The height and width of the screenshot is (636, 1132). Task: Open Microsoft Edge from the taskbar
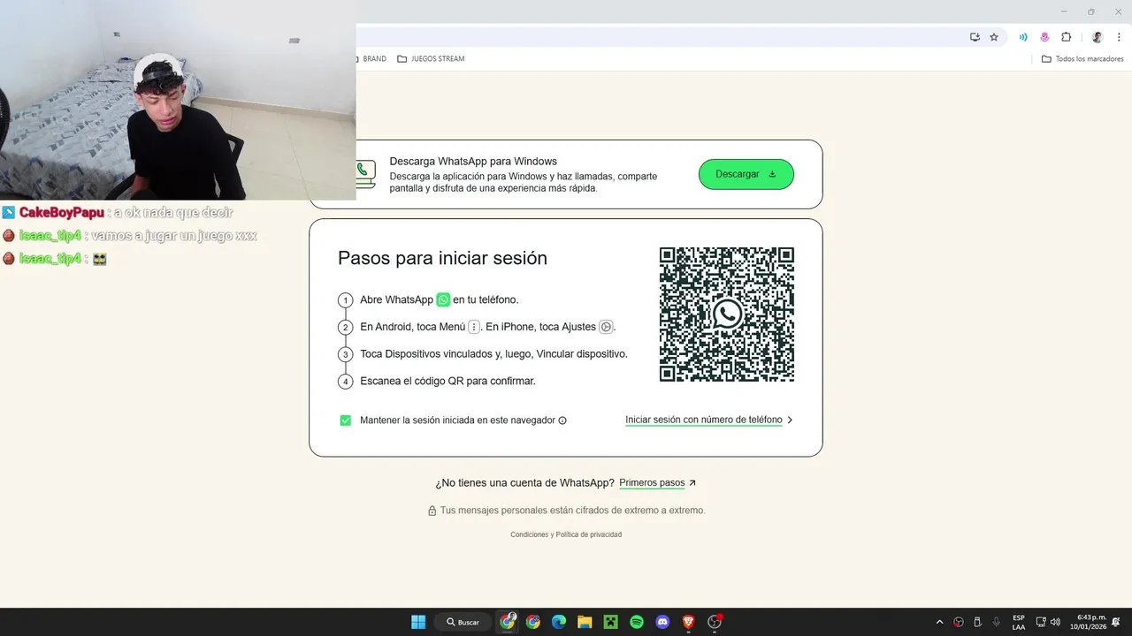click(x=559, y=622)
